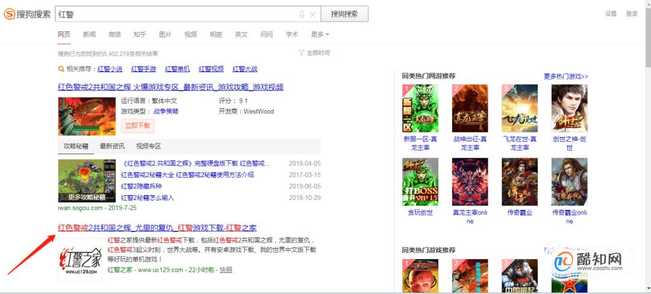Open 设置 settings link
Image resolution: width=651 pixels, height=294 pixels.
tap(611, 14)
